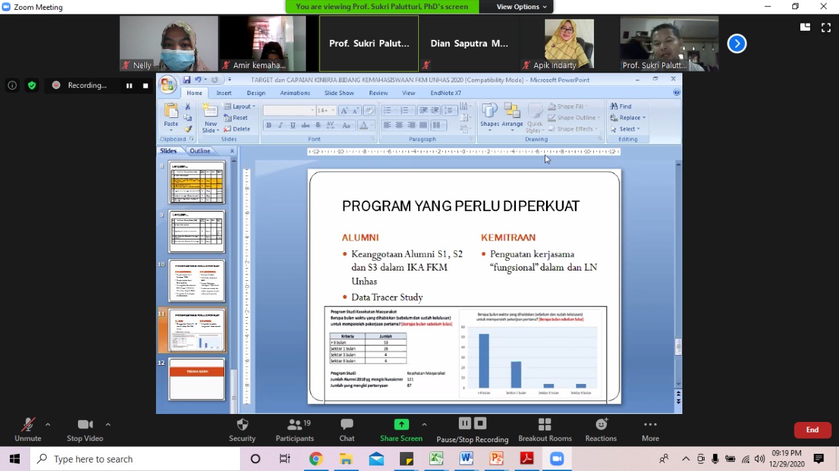Image resolution: width=839 pixels, height=471 pixels.
Task: Click the Cut scissors icon
Action: click(x=187, y=106)
